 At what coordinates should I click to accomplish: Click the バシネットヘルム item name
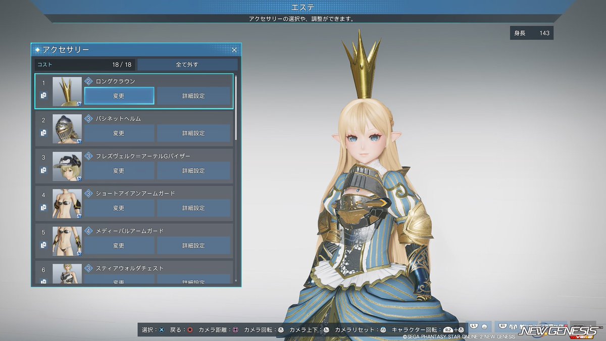pos(118,118)
